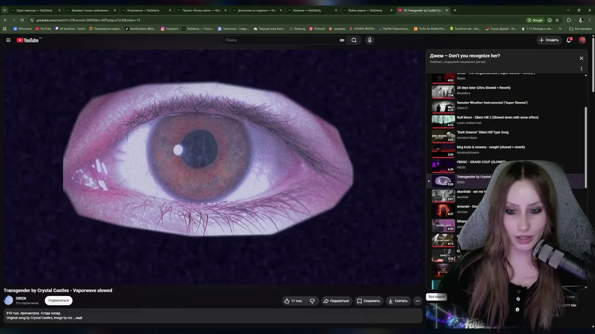
Task: Open the playlist three-dot options
Action: [x=581, y=69]
